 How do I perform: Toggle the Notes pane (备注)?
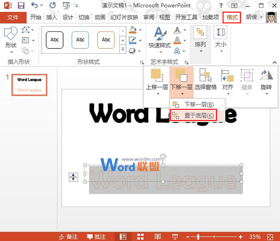(x=69, y=237)
